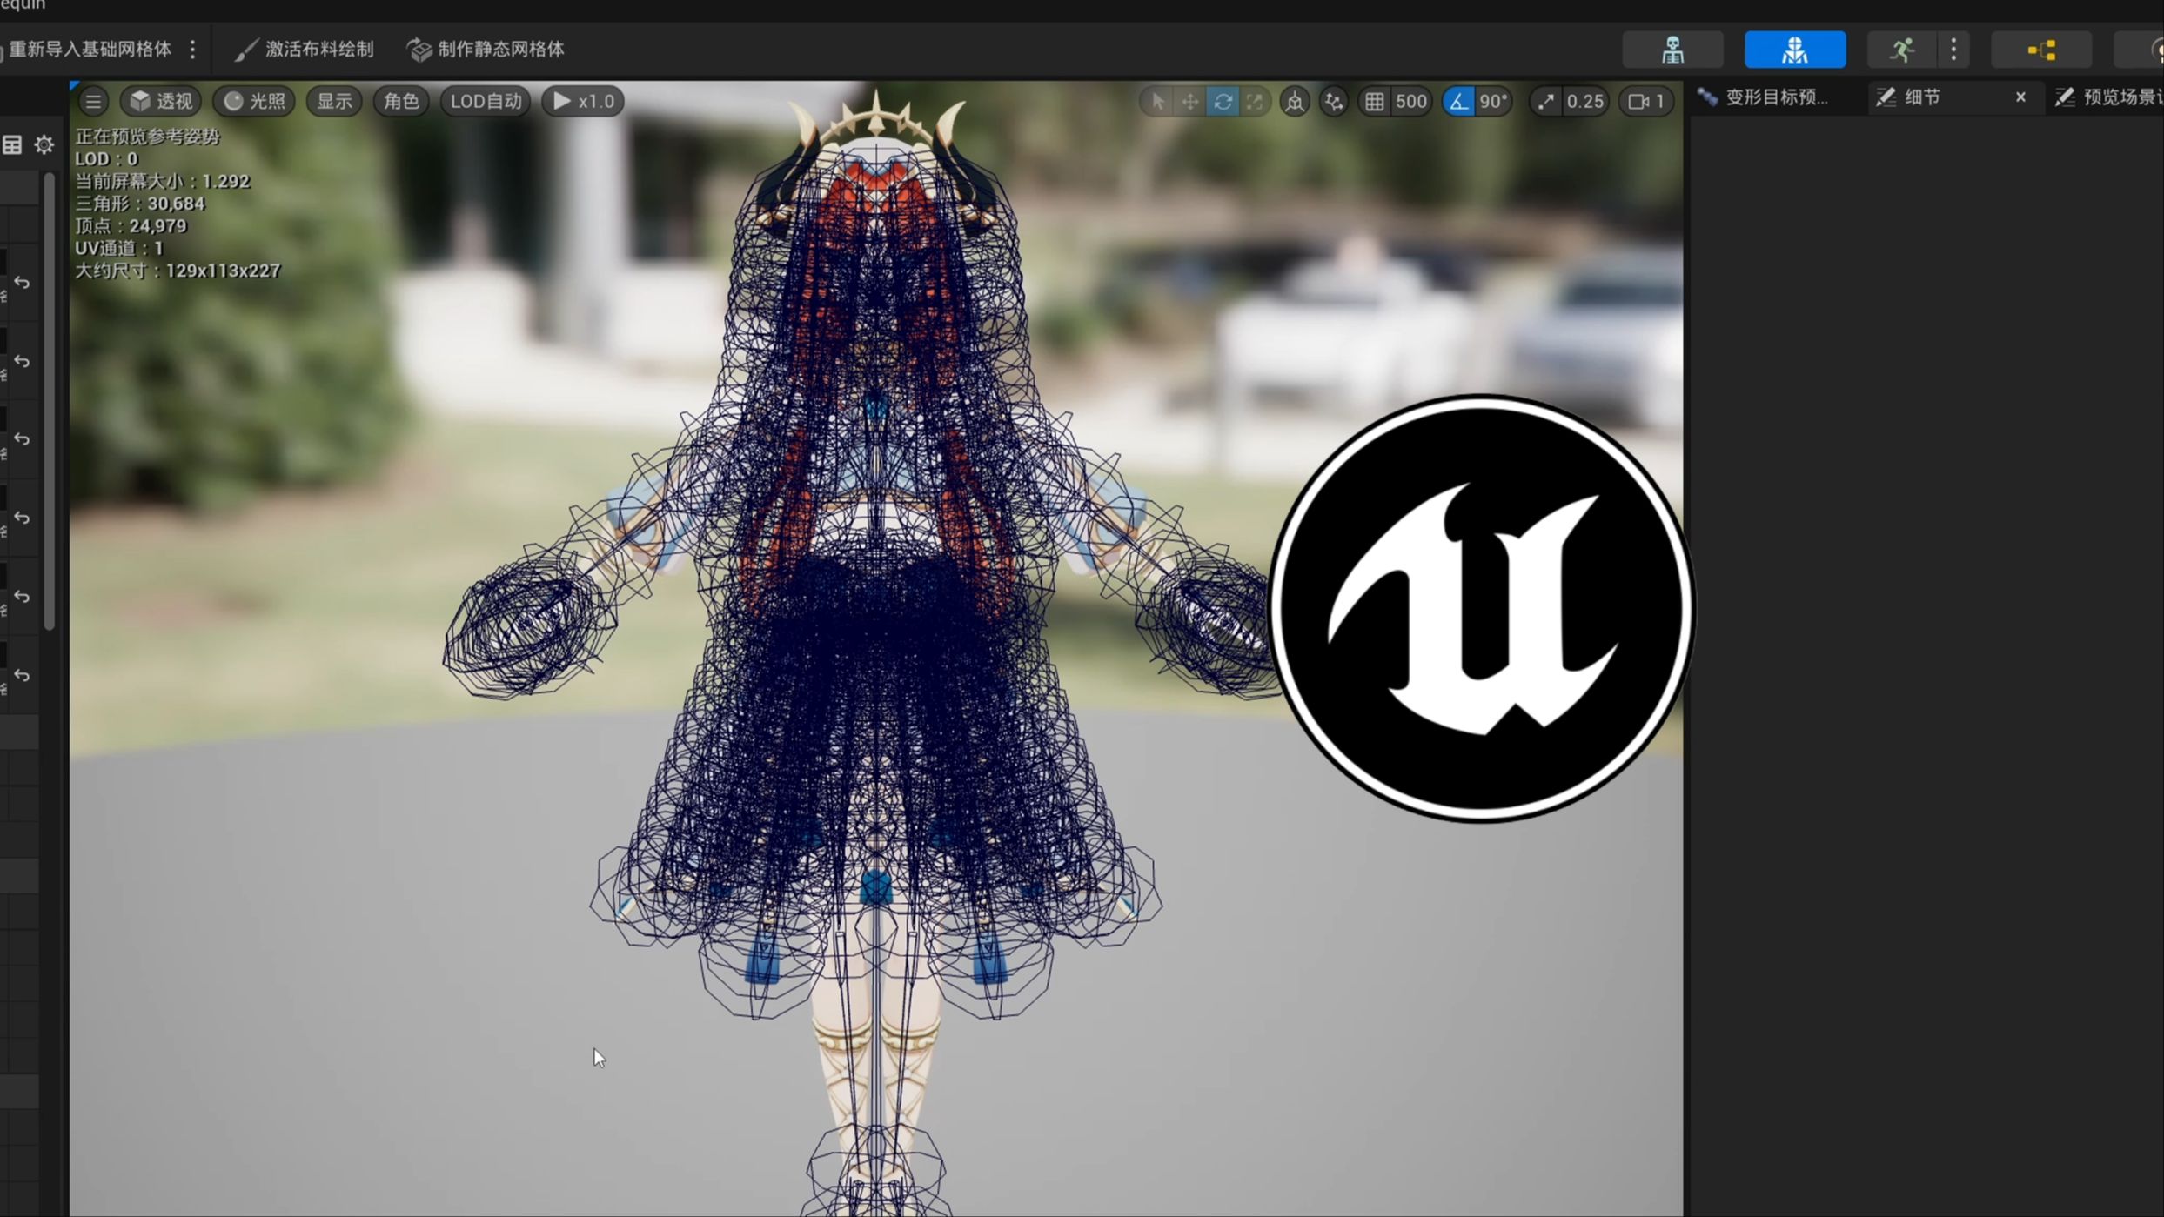Choose the scale gizmo tool
This screenshot has height=1217, width=2164.
(x=1255, y=102)
